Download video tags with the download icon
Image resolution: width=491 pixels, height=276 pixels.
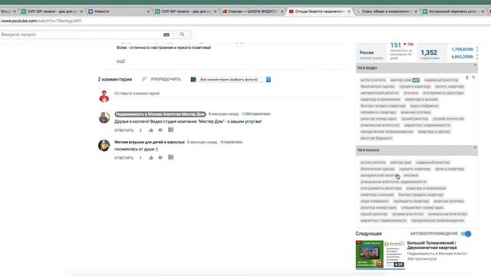[x=467, y=77]
